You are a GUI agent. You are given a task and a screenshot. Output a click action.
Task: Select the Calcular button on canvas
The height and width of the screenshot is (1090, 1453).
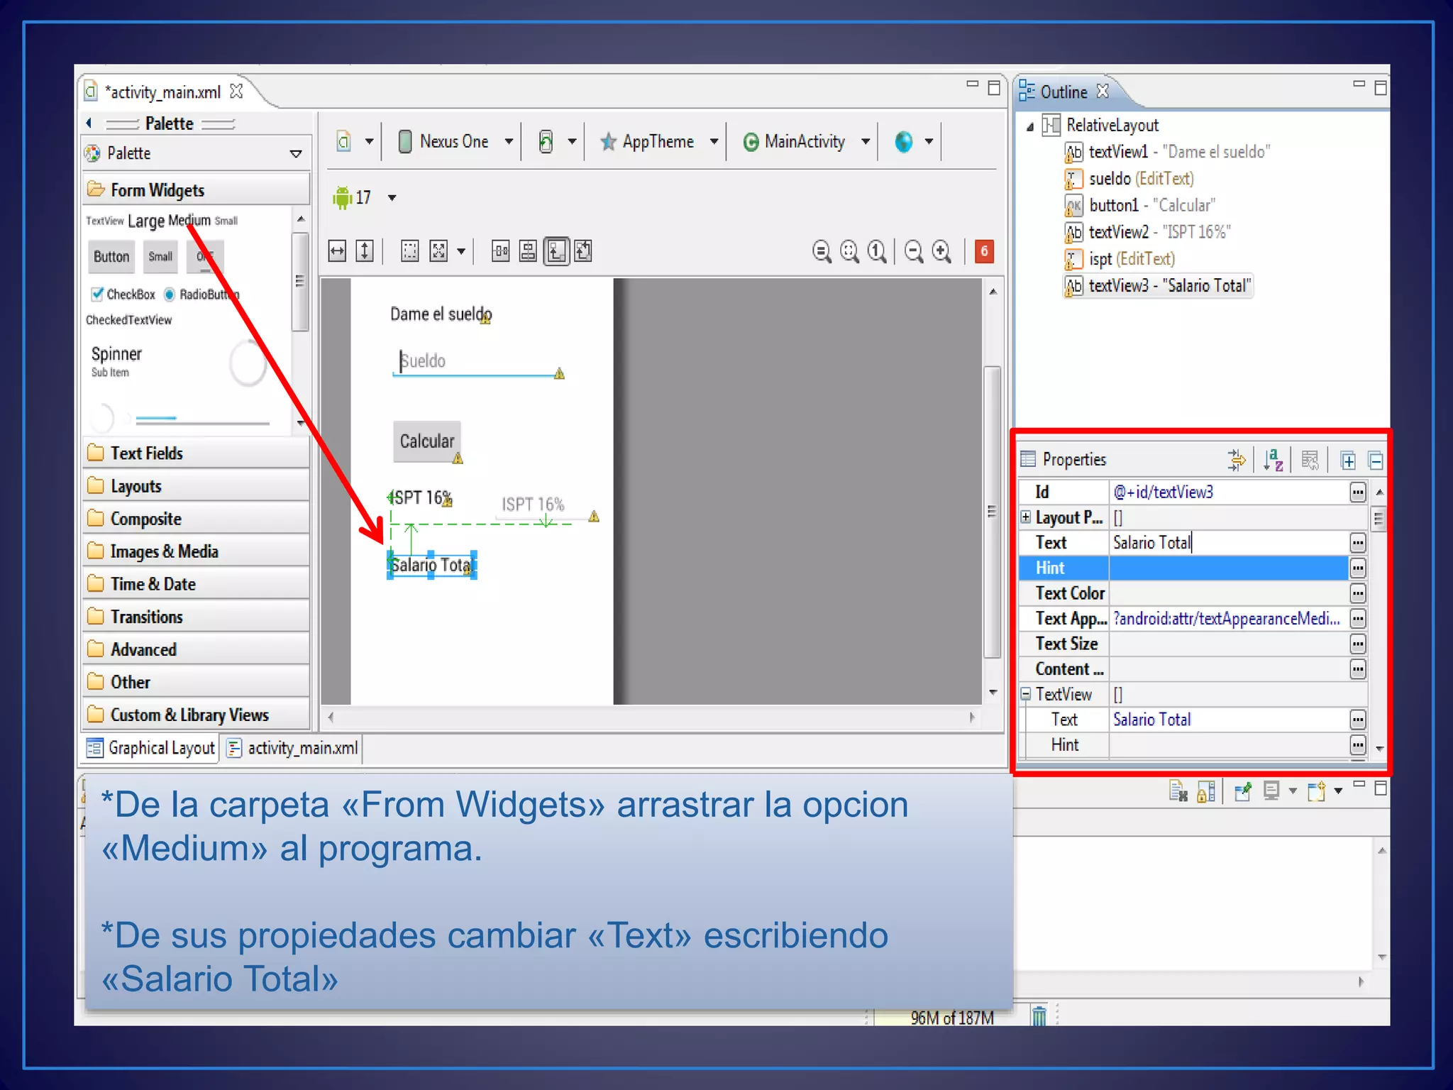[427, 441]
